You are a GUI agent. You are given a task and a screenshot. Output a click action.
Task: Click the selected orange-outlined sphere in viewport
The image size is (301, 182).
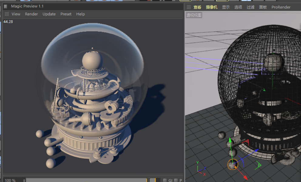(232, 165)
